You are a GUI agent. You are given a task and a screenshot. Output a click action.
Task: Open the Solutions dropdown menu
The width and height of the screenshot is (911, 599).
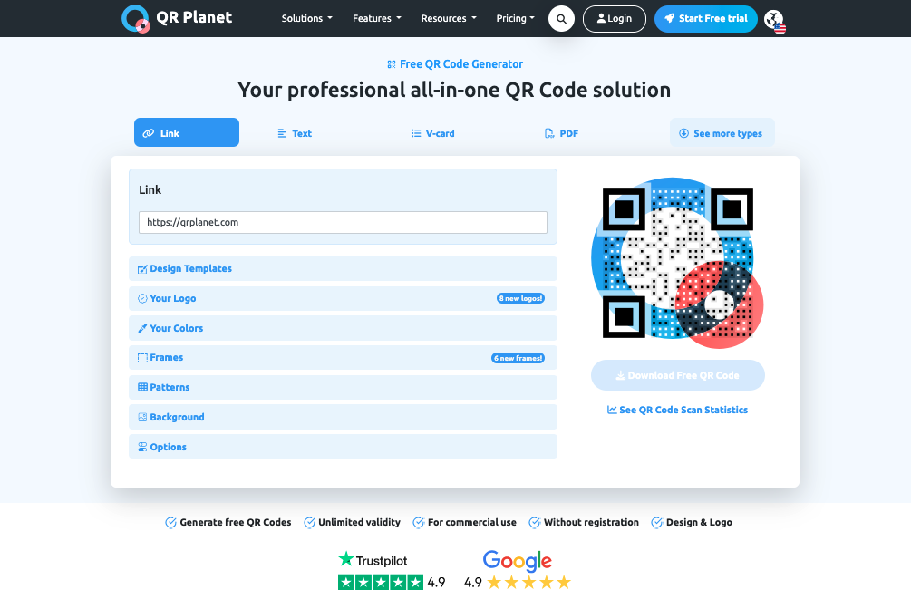(306, 19)
